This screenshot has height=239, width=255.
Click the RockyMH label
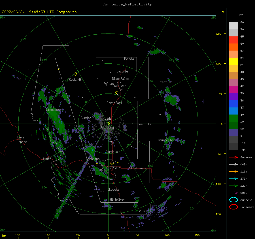click(75, 80)
